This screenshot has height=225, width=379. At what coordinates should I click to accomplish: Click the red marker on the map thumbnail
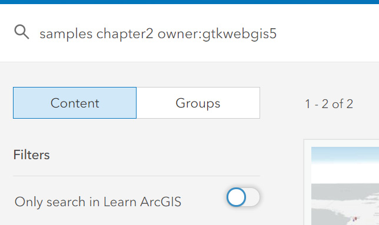(355, 219)
